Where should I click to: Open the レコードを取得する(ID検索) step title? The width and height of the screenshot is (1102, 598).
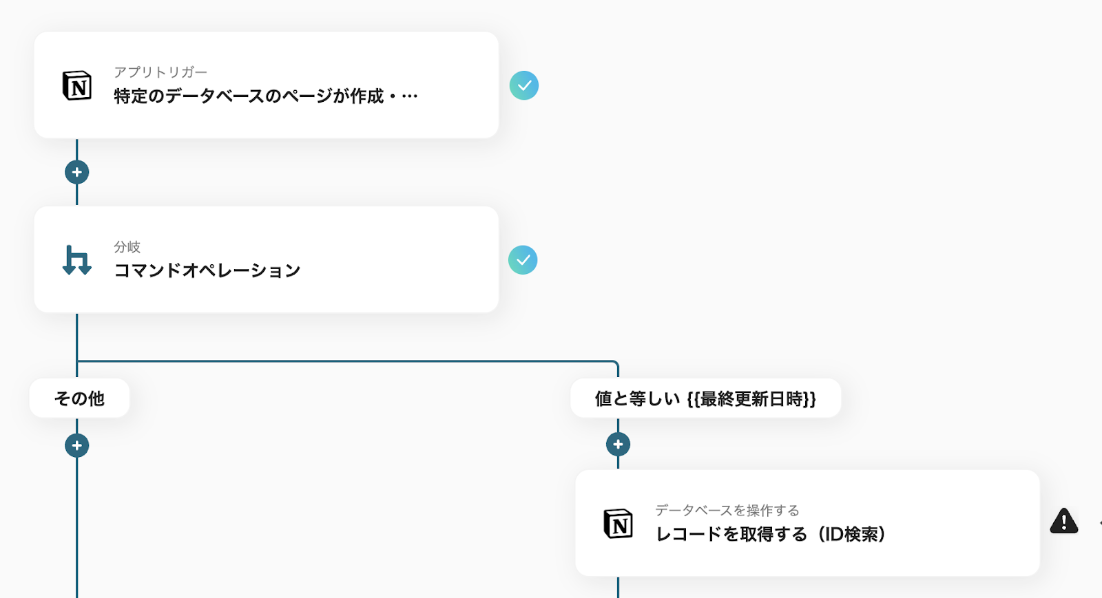coord(770,534)
